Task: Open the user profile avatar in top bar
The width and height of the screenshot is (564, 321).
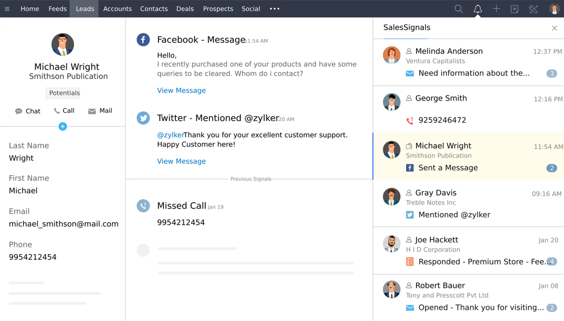Action: point(554,9)
